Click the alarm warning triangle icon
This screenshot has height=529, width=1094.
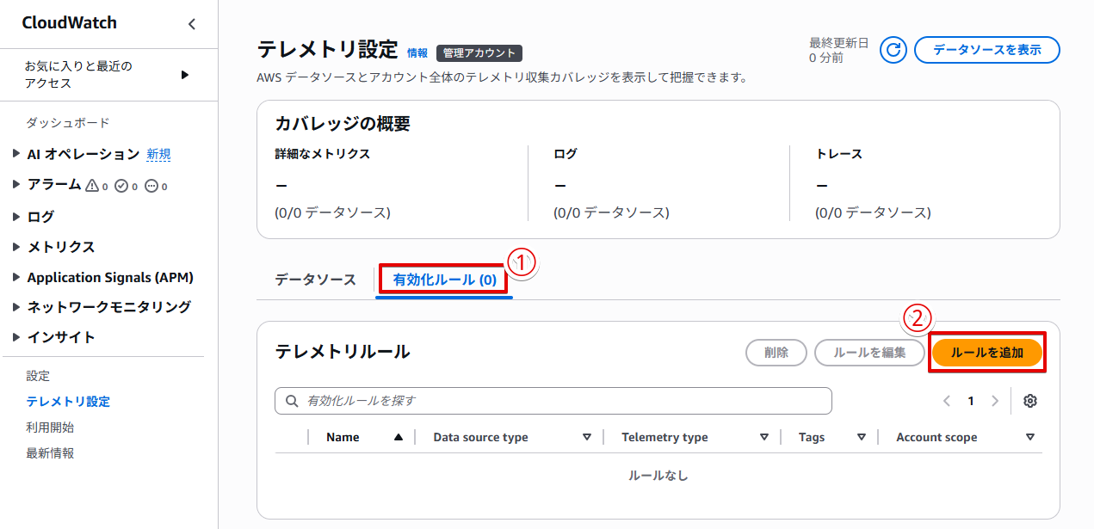coord(93,185)
